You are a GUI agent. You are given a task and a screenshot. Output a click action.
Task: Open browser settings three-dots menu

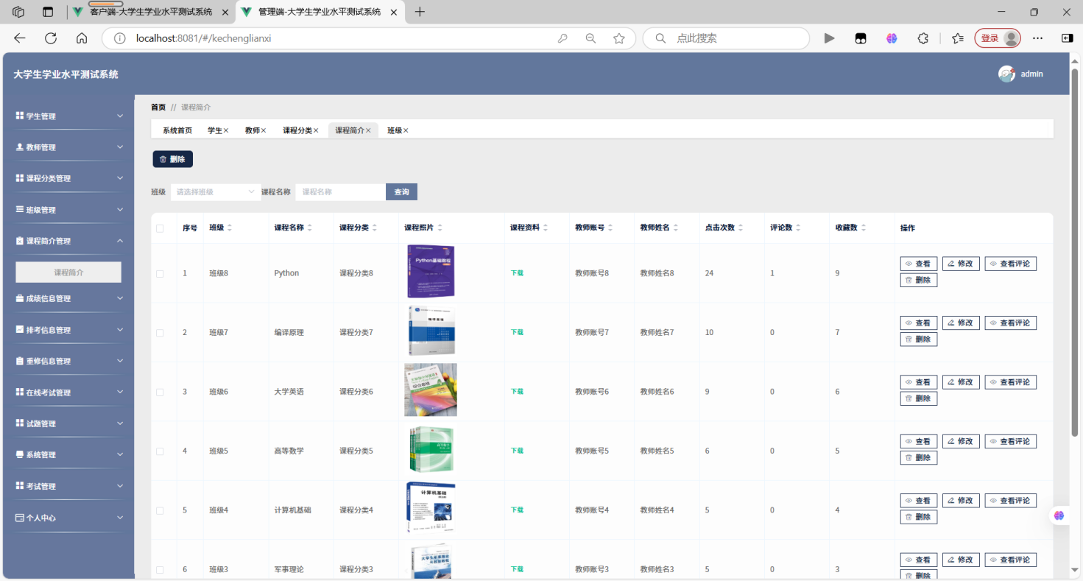[1037, 38]
